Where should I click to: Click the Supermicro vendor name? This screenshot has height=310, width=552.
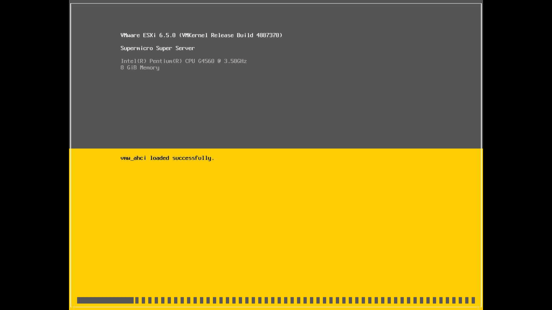point(137,48)
